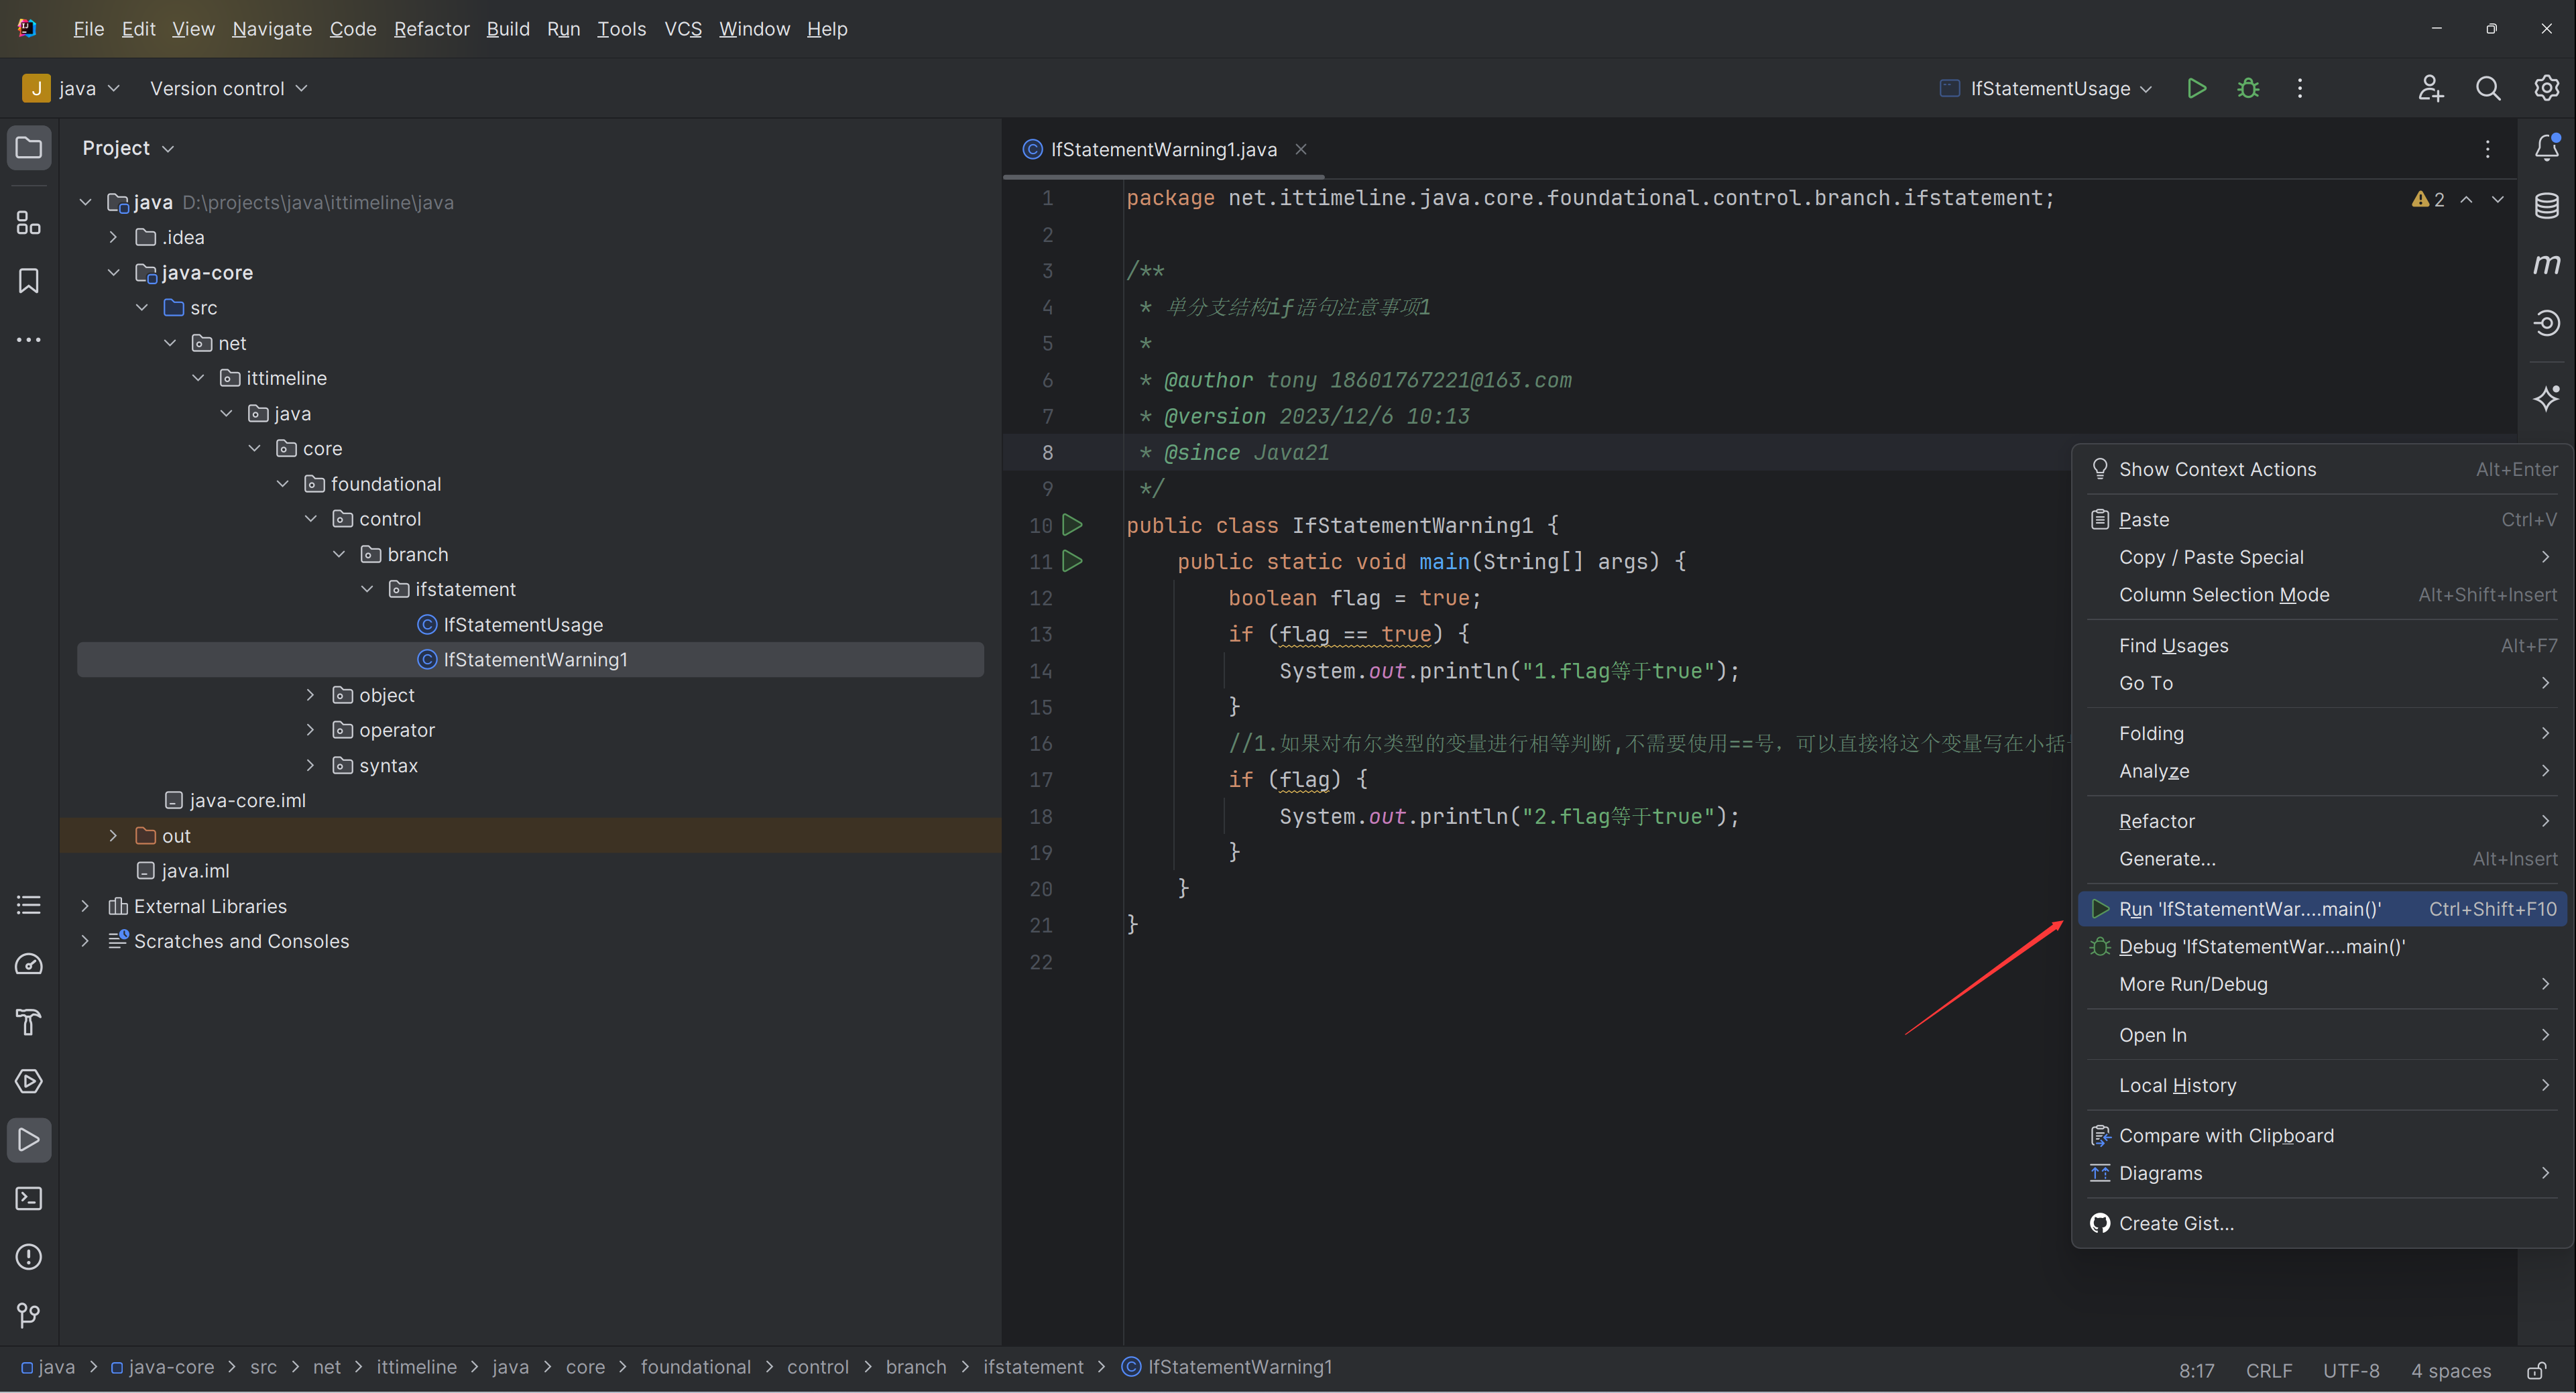This screenshot has height=1393, width=2576.
Task: Go to next highlighted error arrow
Action: [x=2497, y=199]
